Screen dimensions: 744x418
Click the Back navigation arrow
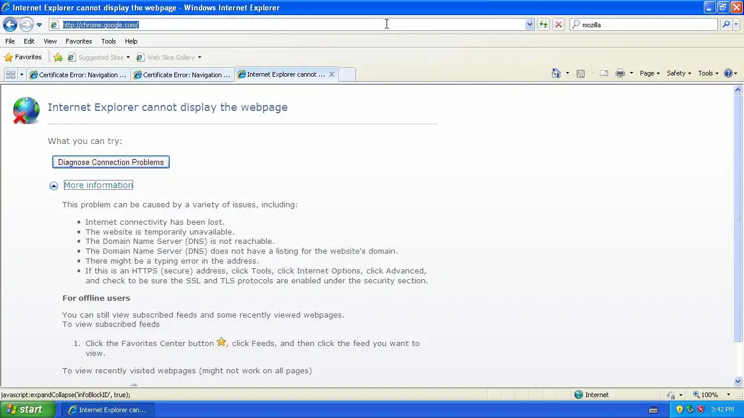pyautogui.click(x=10, y=24)
